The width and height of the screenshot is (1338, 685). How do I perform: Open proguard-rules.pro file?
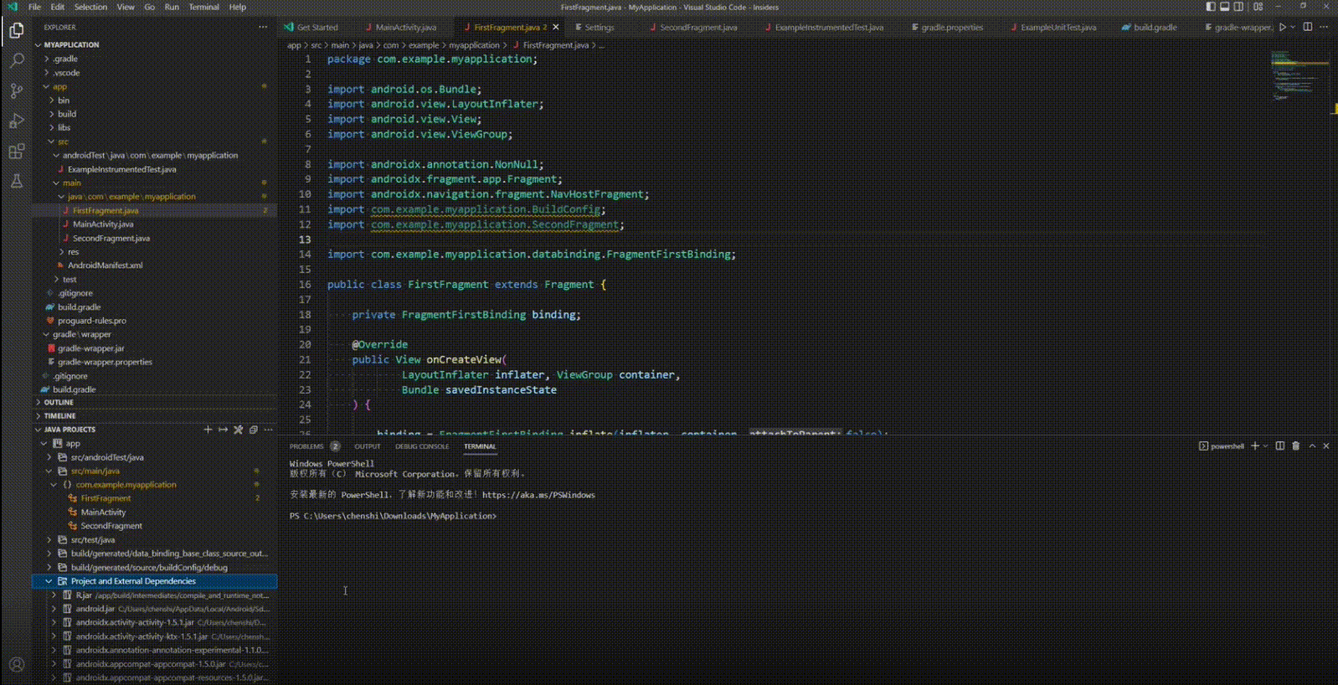point(92,321)
